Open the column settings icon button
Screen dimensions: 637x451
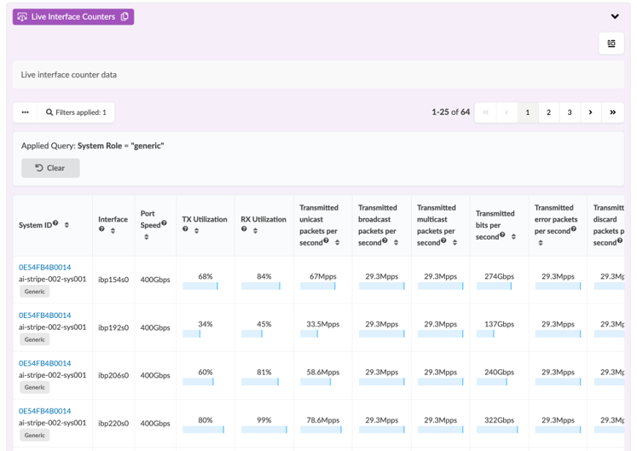click(x=611, y=43)
